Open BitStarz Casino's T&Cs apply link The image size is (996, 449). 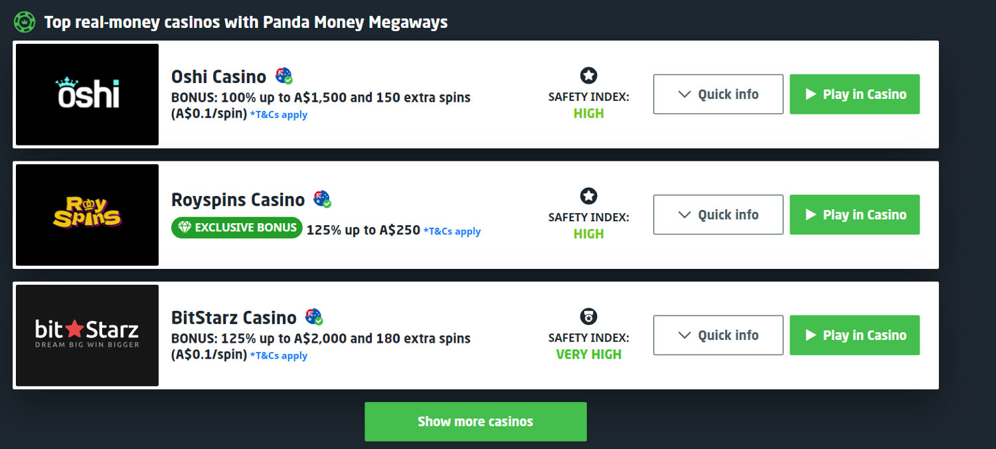click(279, 355)
